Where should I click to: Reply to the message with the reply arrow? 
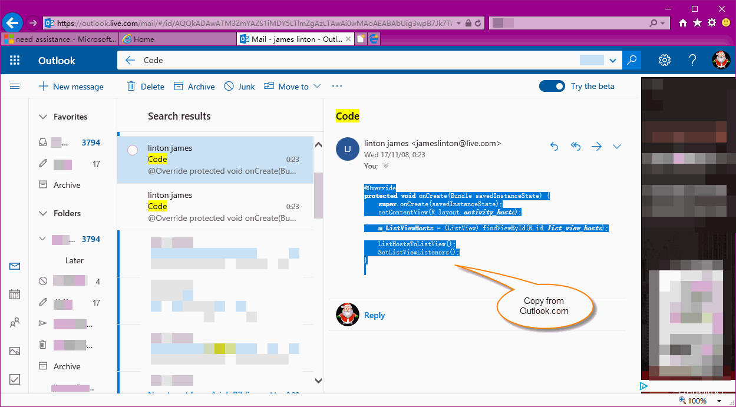(x=554, y=146)
